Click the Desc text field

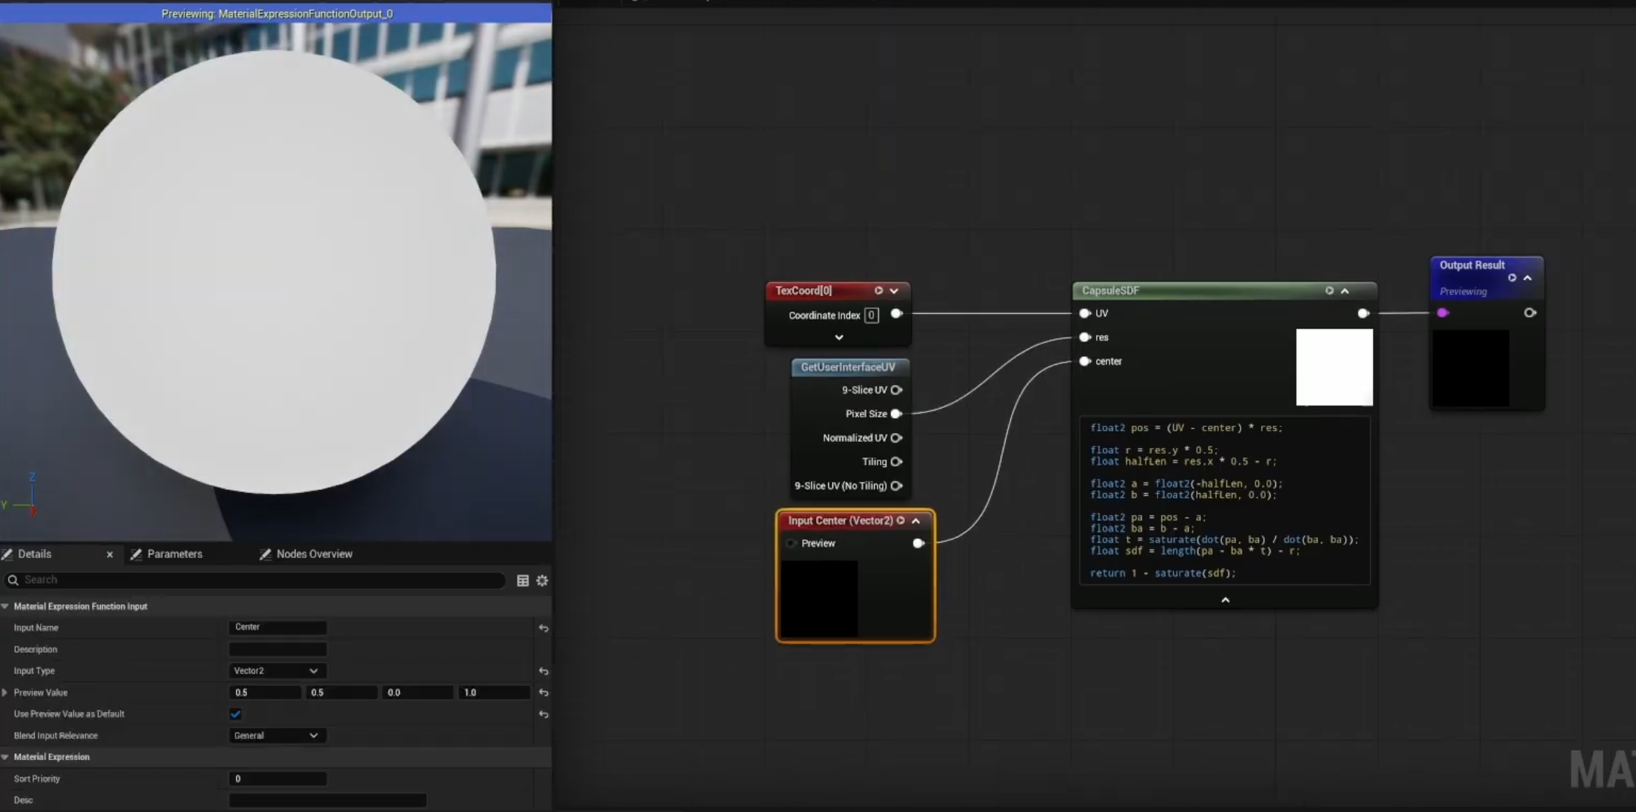[x=327, y=800]
